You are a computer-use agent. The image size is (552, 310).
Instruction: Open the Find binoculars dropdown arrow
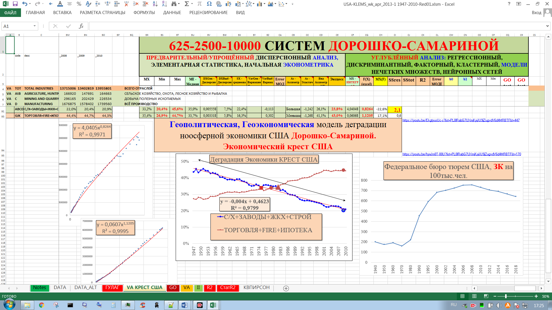179,4
